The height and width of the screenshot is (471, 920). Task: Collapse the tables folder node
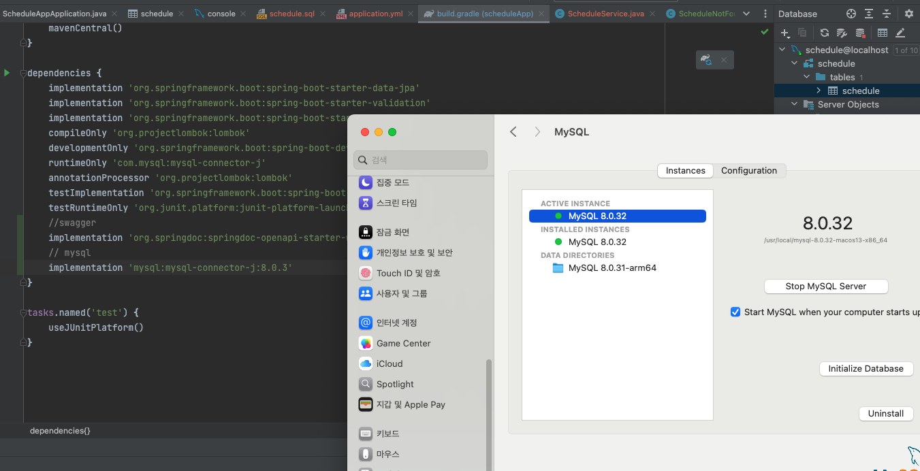click(807, 77)
